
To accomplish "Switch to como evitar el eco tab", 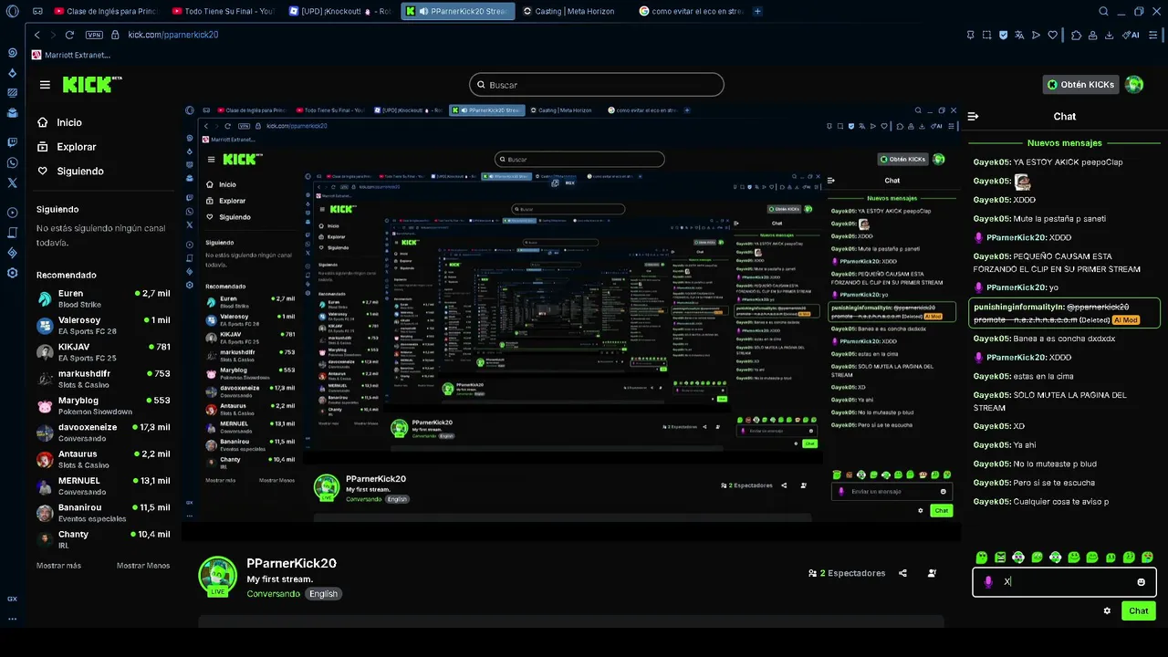I will pos(691,11).
